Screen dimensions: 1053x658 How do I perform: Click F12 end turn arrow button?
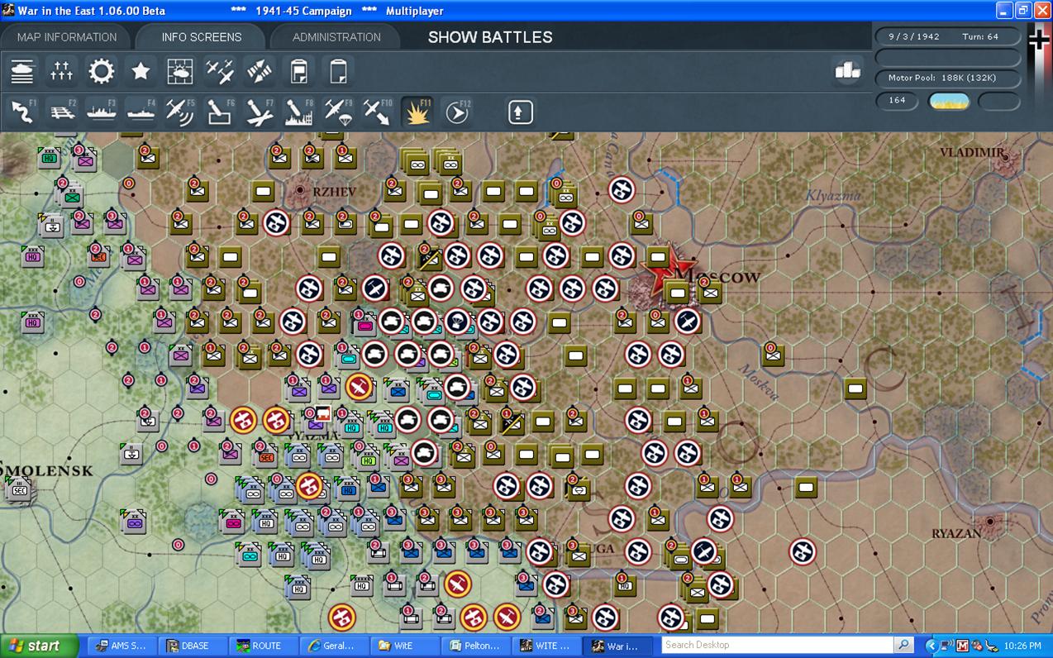coord(457,112)
